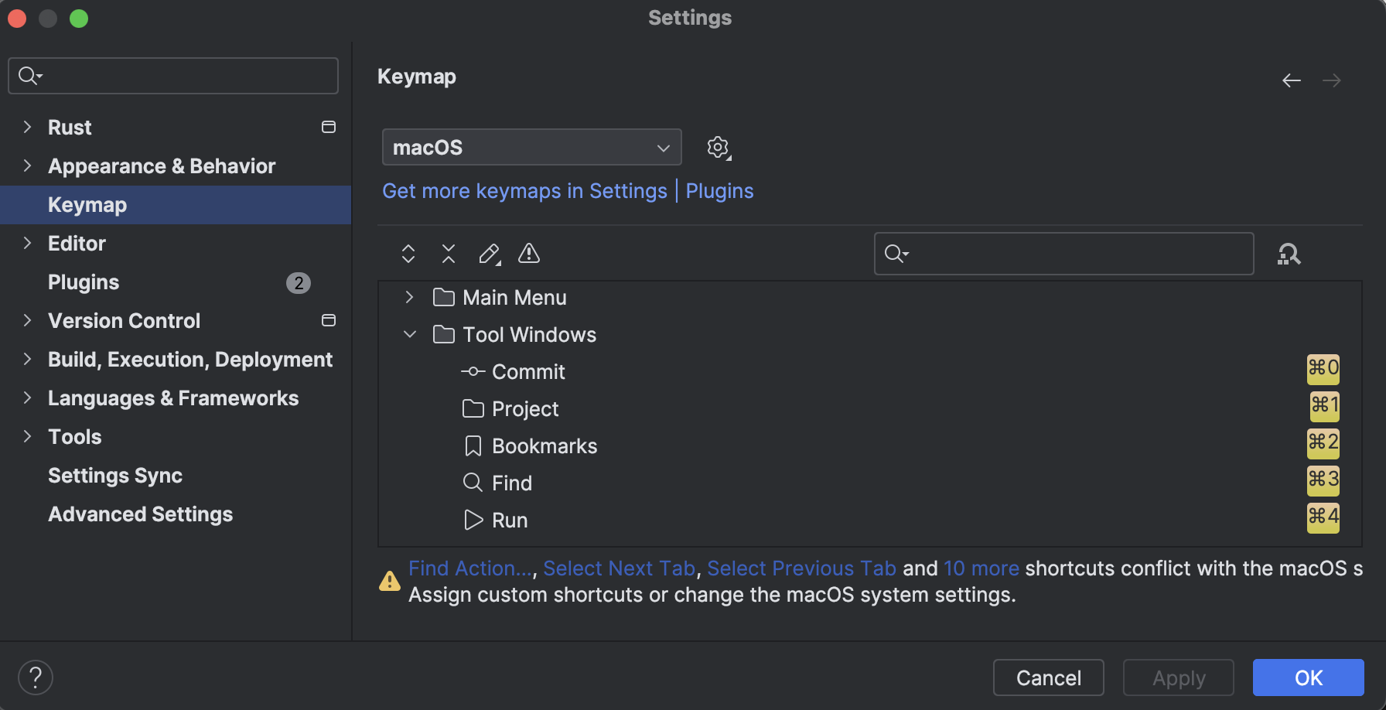Open Find Actions by Shortcut search icon
The image size is (1386, 710).
pyautogui.click(x=1289, y=254)
